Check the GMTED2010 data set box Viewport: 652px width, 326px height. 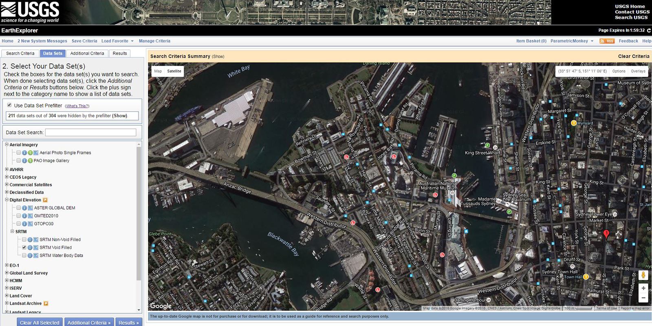[x=19, y=216]
